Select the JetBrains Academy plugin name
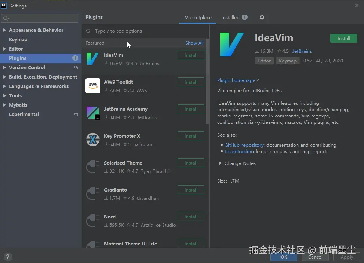Image resolution: width=364 pixels, height=263 pixels. click(x=125, y=109)
